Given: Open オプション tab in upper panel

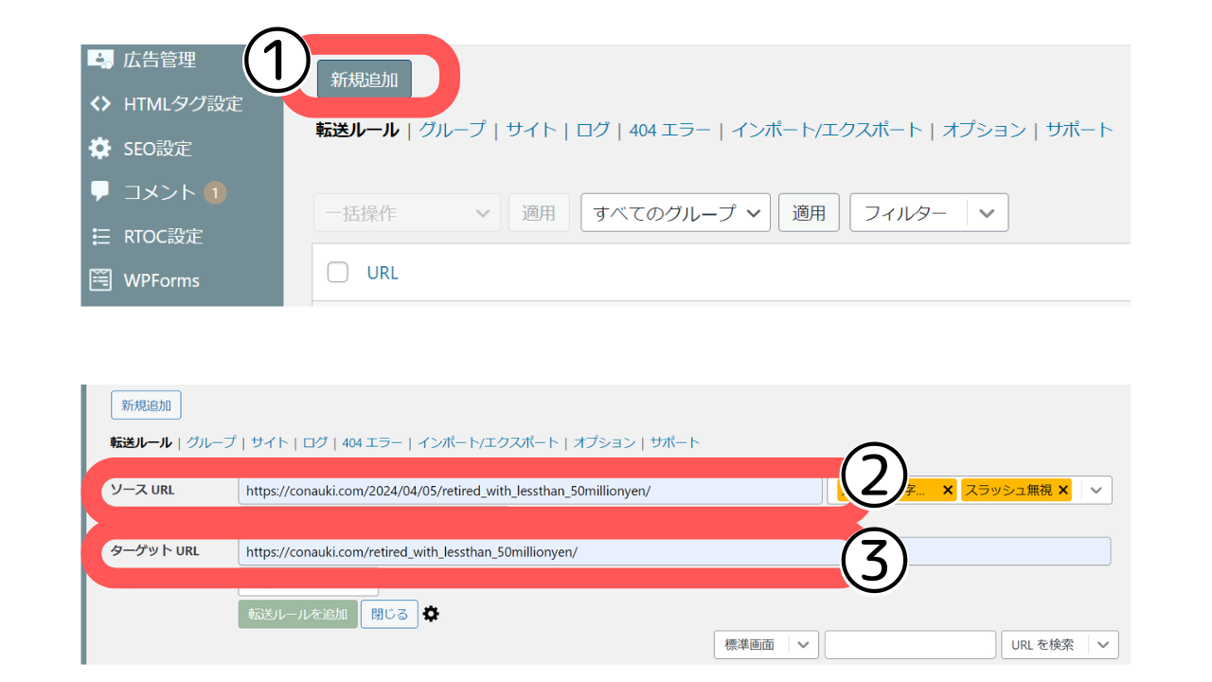Looking at the screenshot, I should pos(984,130).
